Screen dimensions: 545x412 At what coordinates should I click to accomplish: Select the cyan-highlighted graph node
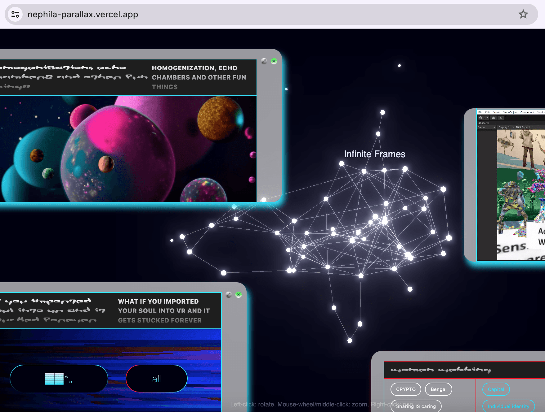click(234, 206)
